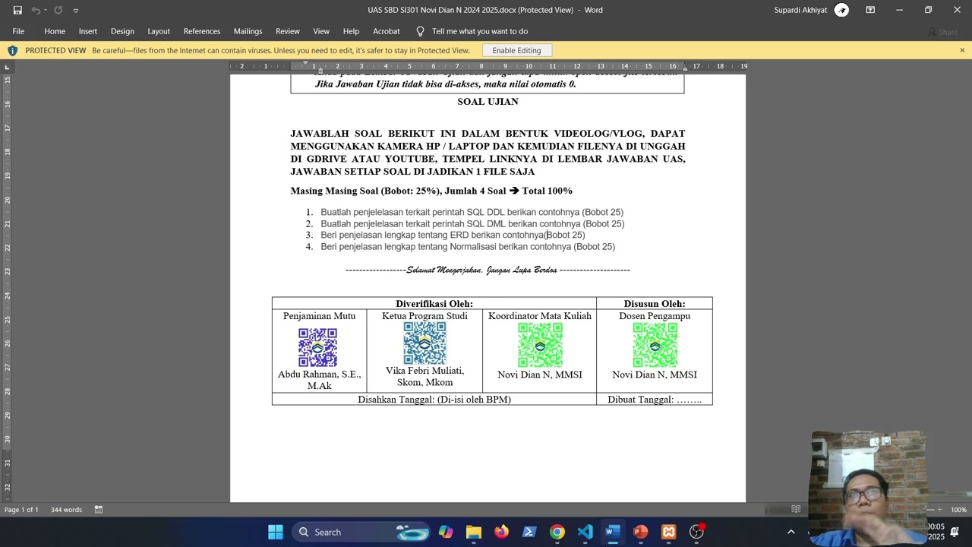Click the Dosen Pengampu QR code
The width and height of the screenshot is (972, 547).
655,345
